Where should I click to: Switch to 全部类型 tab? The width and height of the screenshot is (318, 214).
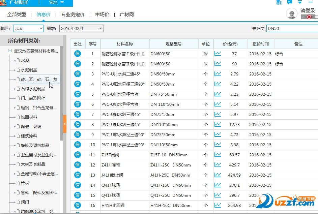(x=17, y=14)
